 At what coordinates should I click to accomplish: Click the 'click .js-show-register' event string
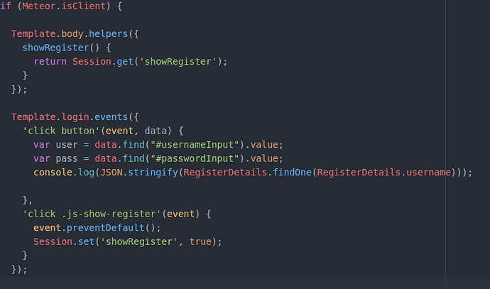tap(92, 214)
